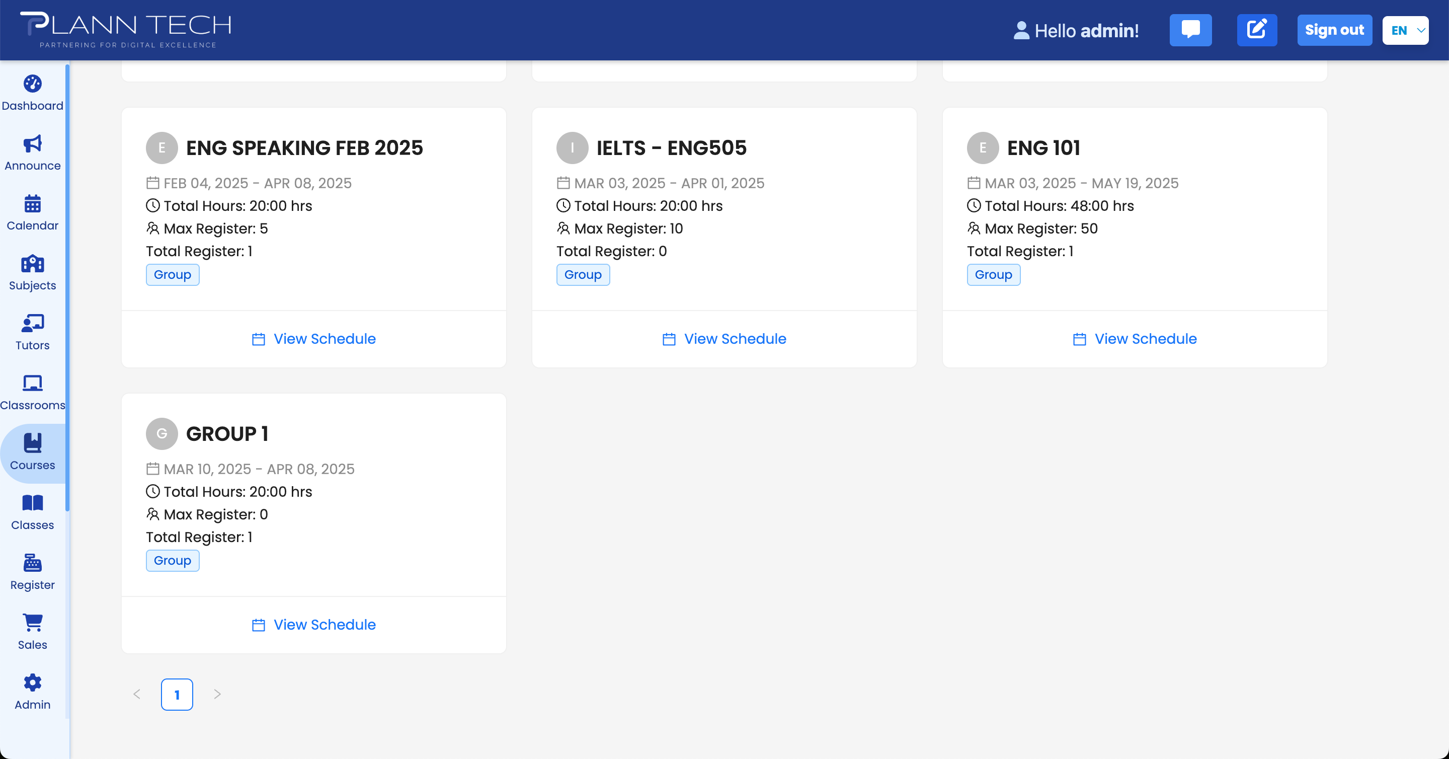Open the Dashboard sidebar icon
This screenshot has height=759, width=1449.
click(32, 84)
